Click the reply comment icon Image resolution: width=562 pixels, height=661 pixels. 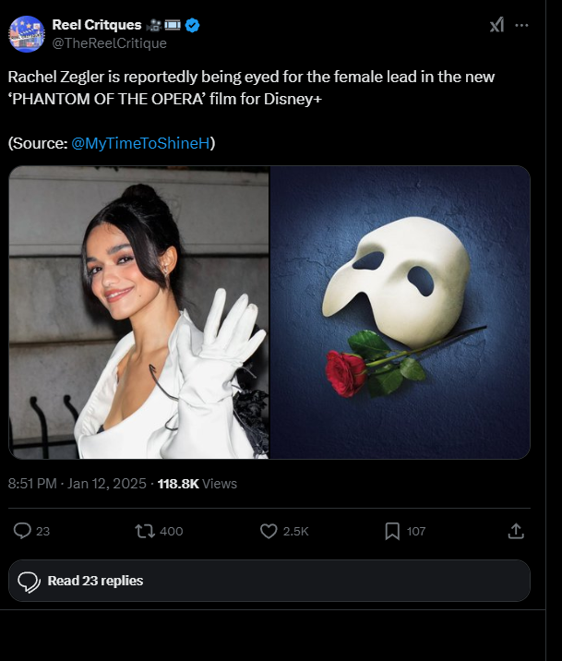click(23, 531)
